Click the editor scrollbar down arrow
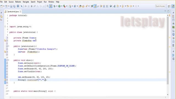Image resolution: width=176 pixels, height=99 pixels. [x=168, y=95]
